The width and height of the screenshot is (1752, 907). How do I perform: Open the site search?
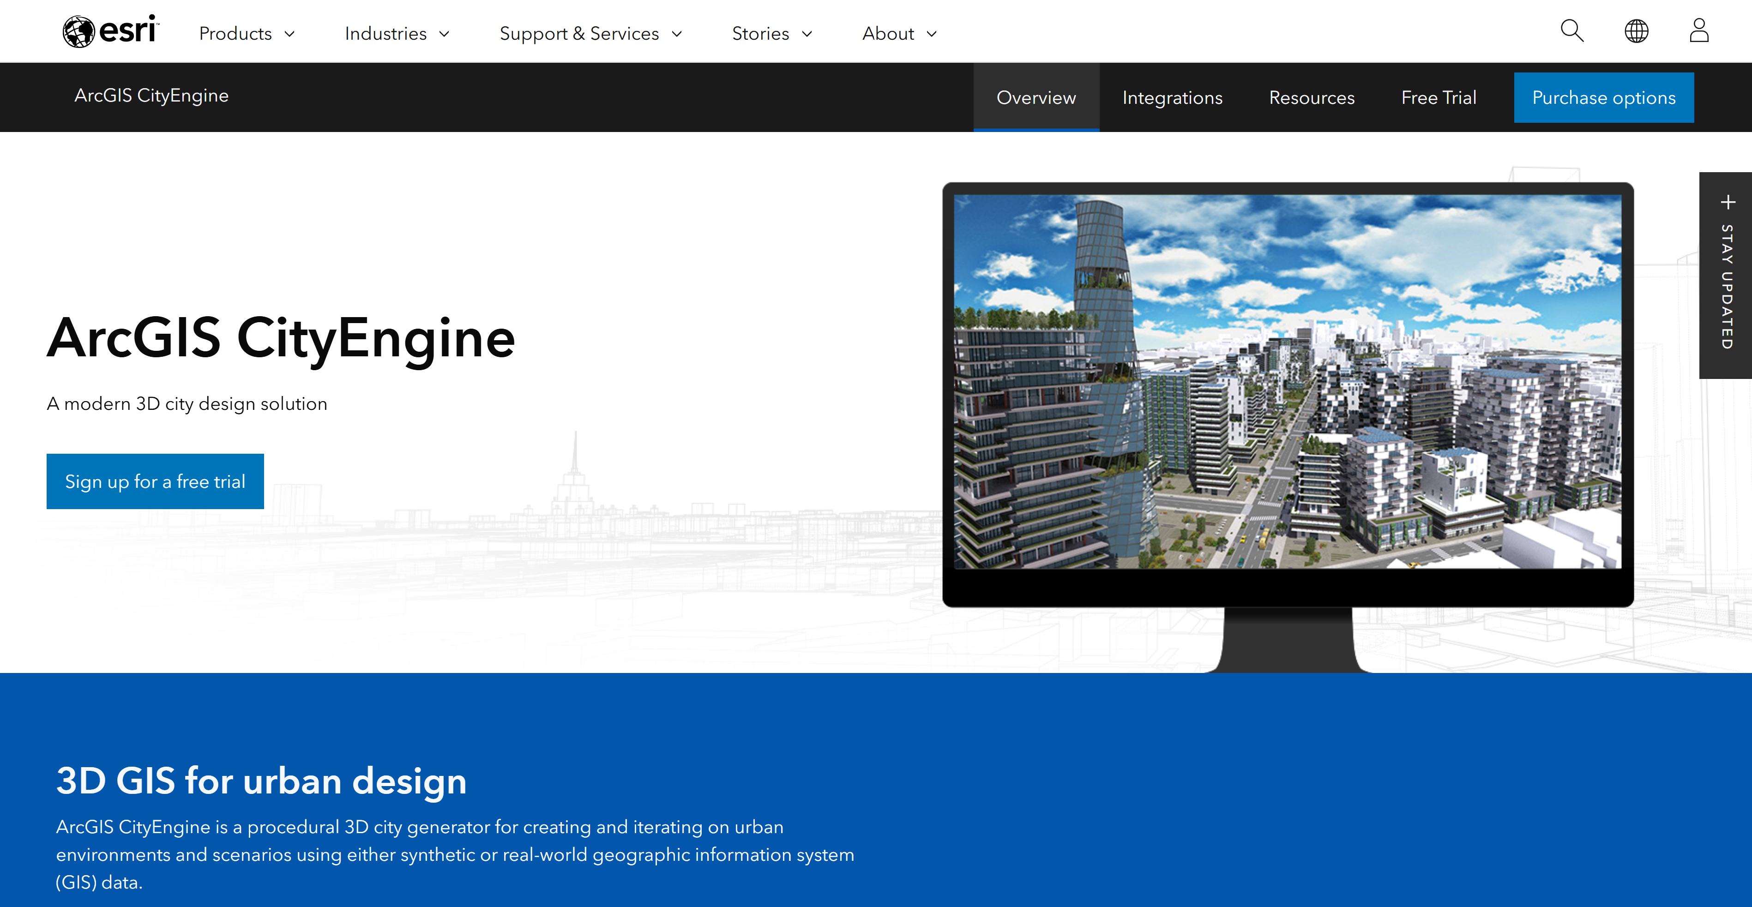(x=1572, y=30)
